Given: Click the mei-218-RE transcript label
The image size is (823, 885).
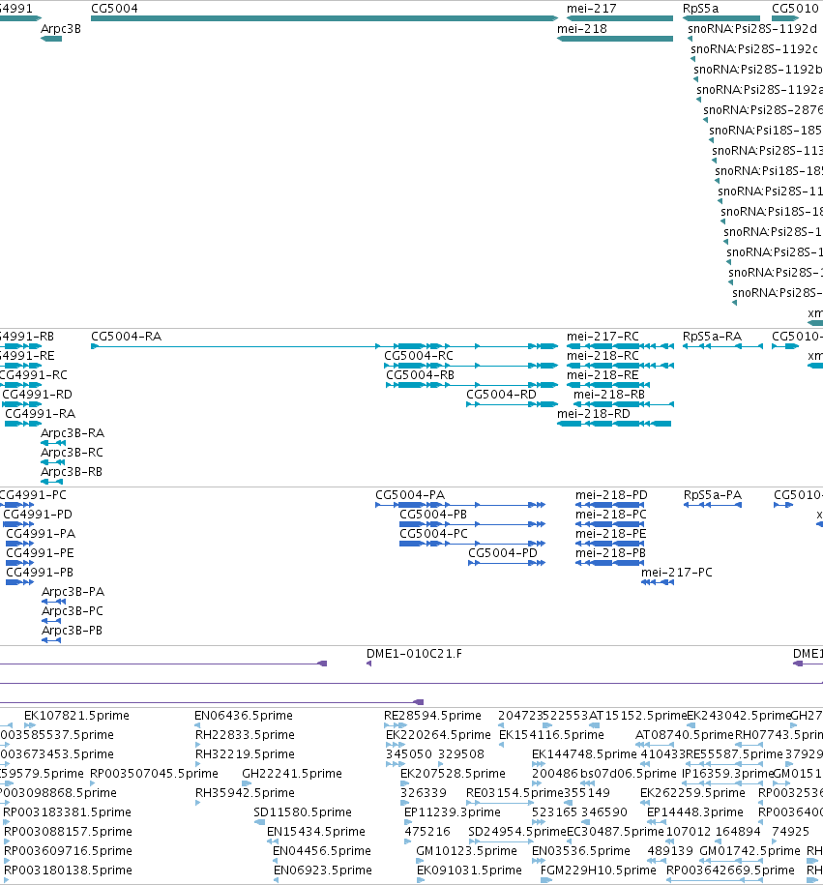Looking at the screenshot, I should 603,374.
